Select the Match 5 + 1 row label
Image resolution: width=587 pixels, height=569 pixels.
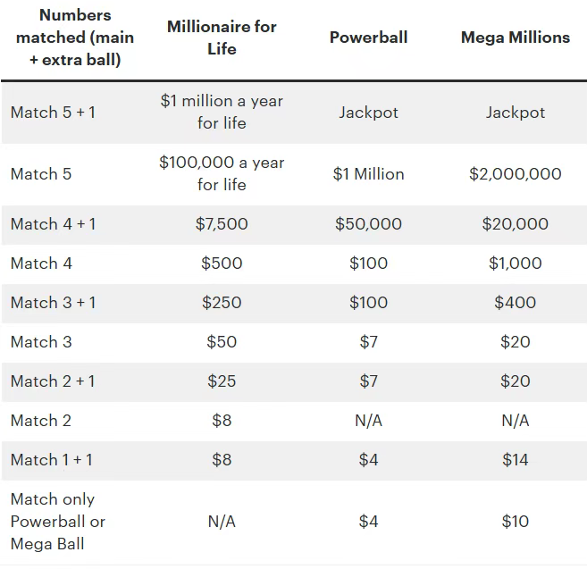(x=53, y=113)
